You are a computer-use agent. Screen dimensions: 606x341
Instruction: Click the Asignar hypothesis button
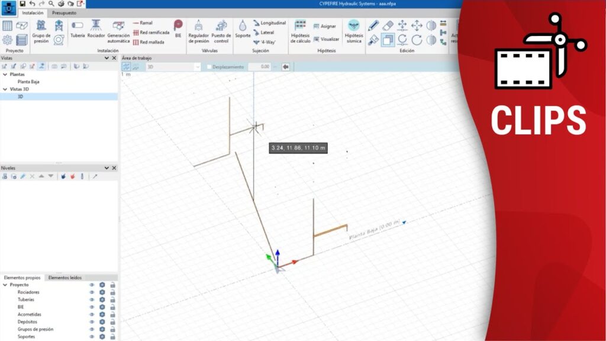325,26
